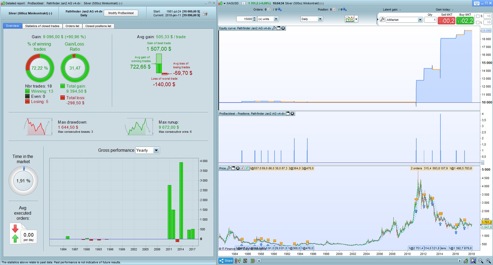Maximize the Equity curve panel
Screen dimensions: 493x265
pyautogui.click(x=278, y=28)
